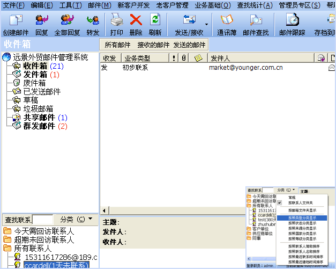Switch to the 所有邮件 tab
The width and height of the screenshot is (336, 269).
(x=118, y=45)
